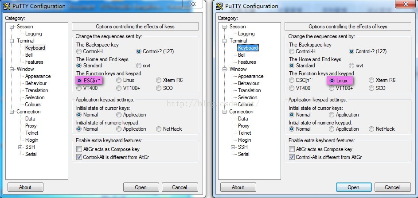Collapse Window tree node in left window

[x=12, y=69]
